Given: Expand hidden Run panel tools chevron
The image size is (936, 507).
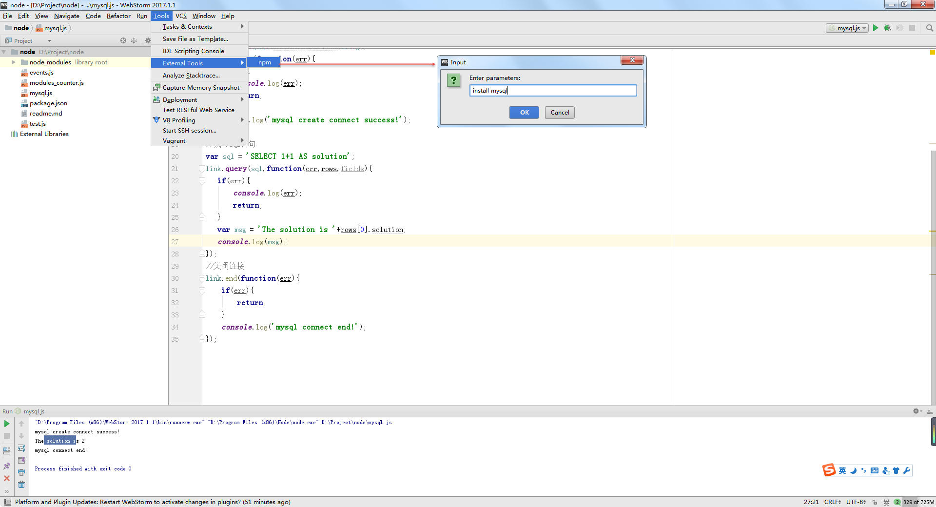Looking at the screenshot, I should click(x=7, y=491).
